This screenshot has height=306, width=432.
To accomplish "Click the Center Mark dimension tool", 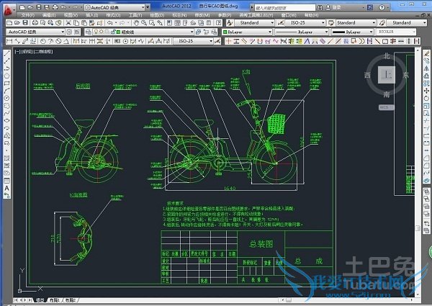I will pos(125,41).
